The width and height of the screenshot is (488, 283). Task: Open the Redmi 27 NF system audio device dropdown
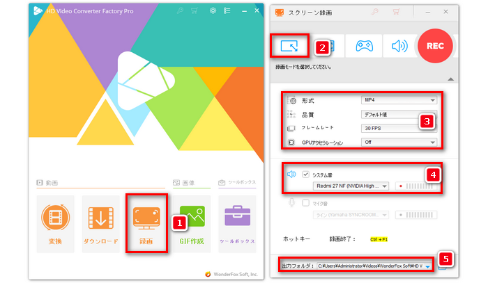[x=351, y=186]
